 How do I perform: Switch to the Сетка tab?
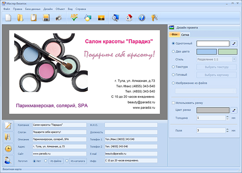click(x=185, y=35)
